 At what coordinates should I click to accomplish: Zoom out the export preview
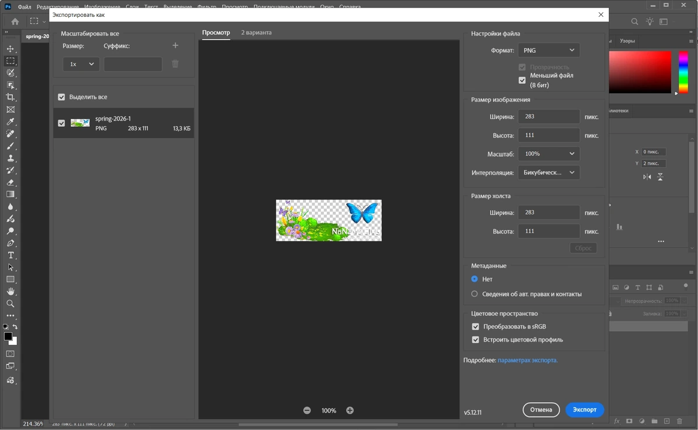click(x=307, y=410)
